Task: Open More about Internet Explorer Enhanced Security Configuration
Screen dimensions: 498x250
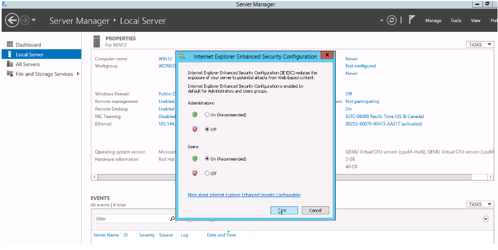Action: click(x=244, y=195)
